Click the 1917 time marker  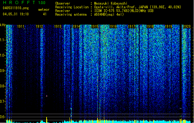(x=131, y=26)
